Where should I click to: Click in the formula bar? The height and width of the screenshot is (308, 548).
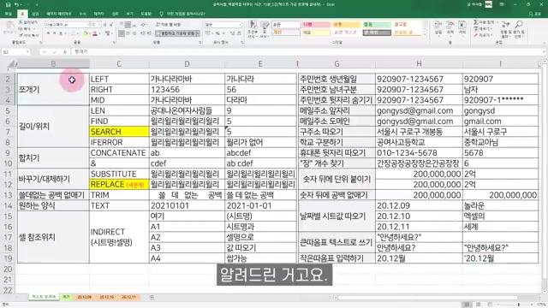pos(307,51)
